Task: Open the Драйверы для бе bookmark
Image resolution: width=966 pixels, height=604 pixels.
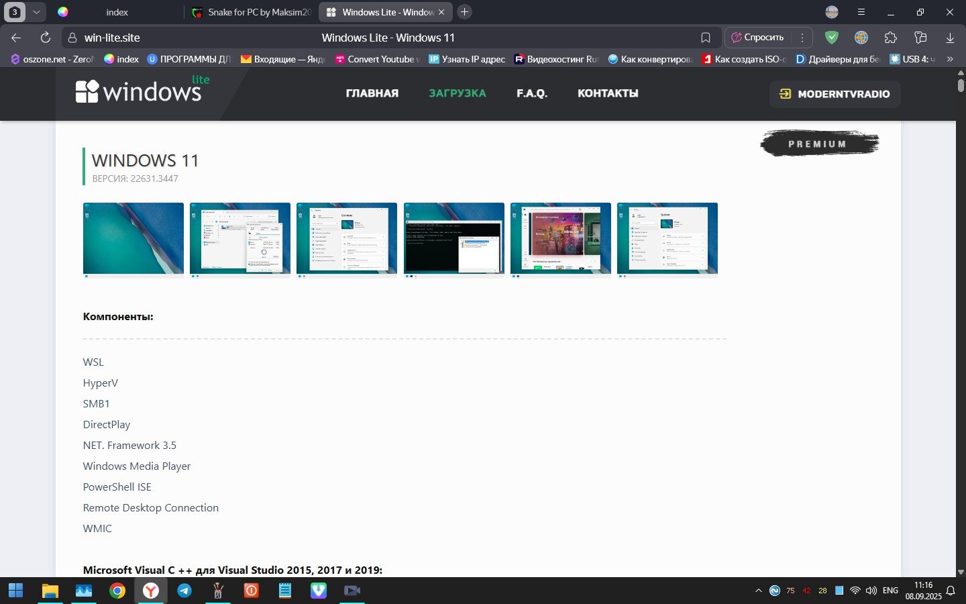Action: point(838,59)
